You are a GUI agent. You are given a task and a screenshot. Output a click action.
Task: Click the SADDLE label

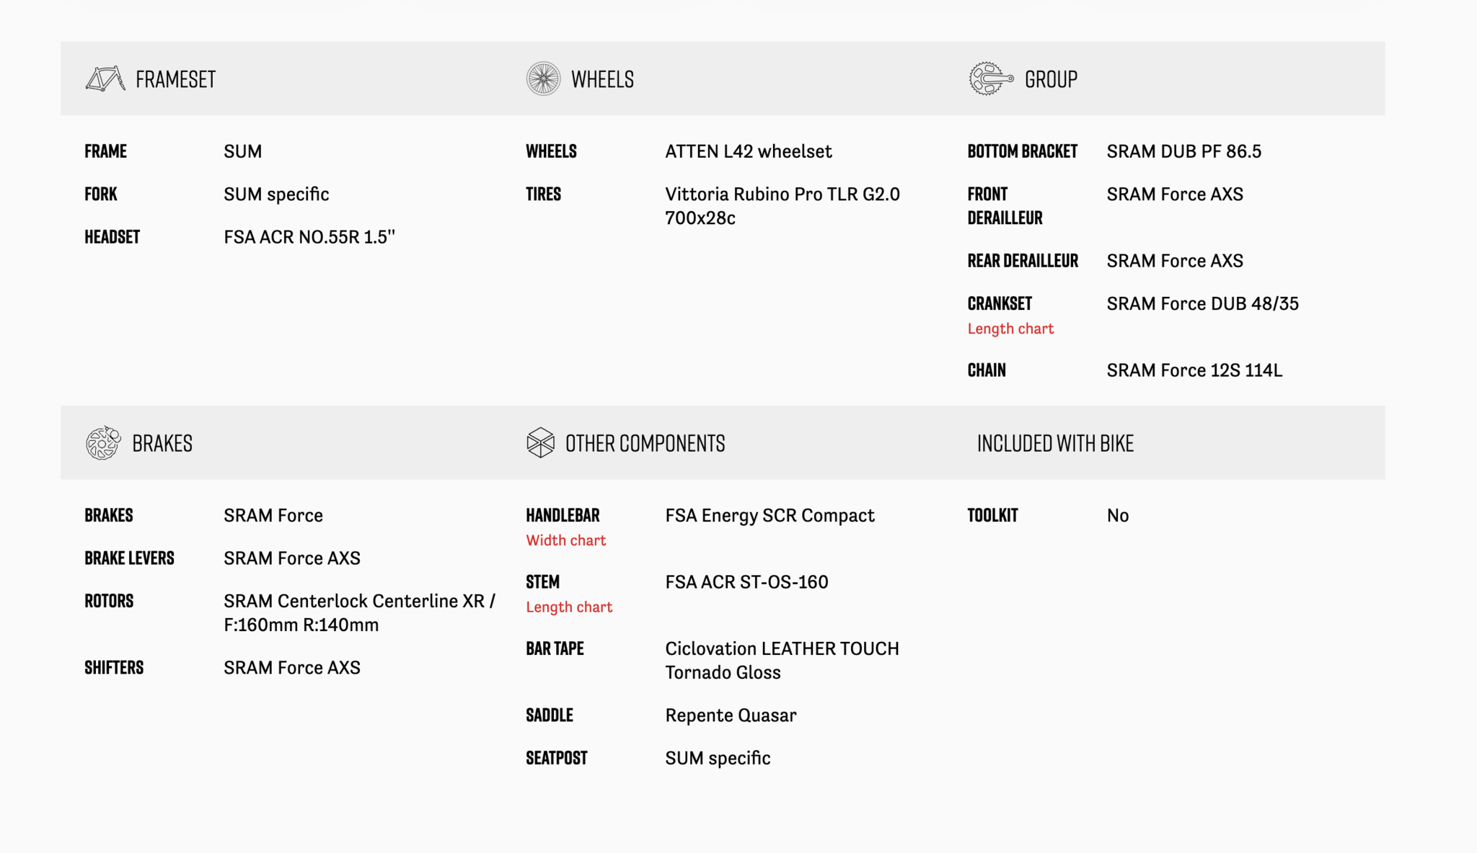(x=550, y=715)
